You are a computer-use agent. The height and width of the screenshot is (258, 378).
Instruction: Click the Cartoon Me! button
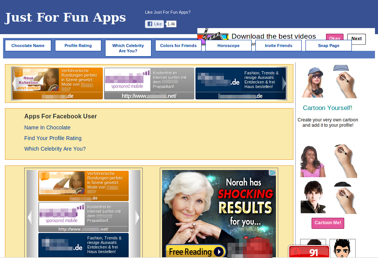tap(328, 223)
